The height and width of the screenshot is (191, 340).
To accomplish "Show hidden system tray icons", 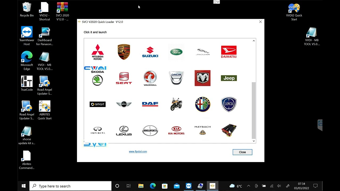I will pyautogui.click(x=248, y=186).
